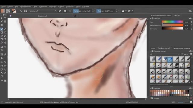This screenshot has width=193, height=108.
Task: Click the opacity stepper arrows
Action: point(93,11)
